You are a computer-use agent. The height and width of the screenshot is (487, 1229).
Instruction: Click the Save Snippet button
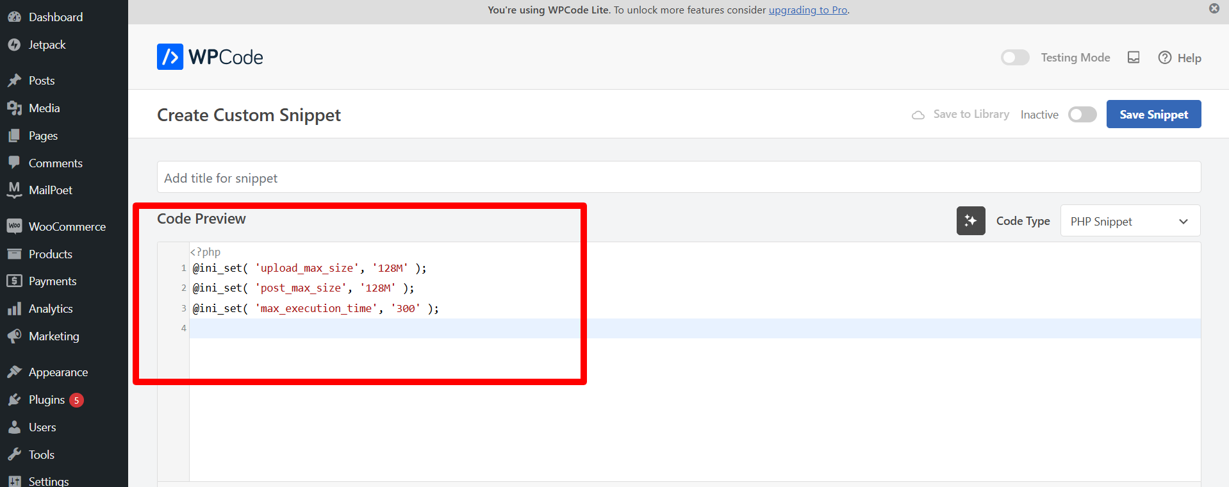point(1153,115)
